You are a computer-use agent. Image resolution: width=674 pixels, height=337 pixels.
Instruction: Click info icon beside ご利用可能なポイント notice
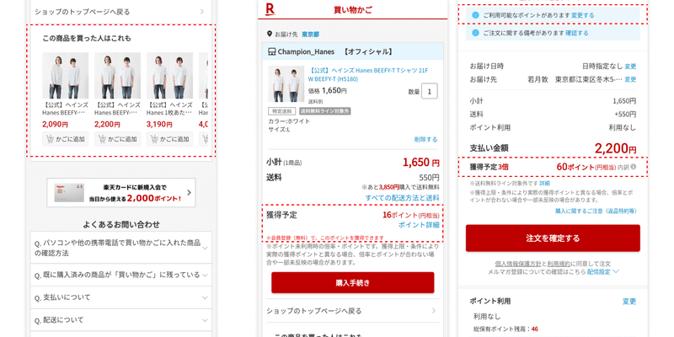click(x=475, y=15)
